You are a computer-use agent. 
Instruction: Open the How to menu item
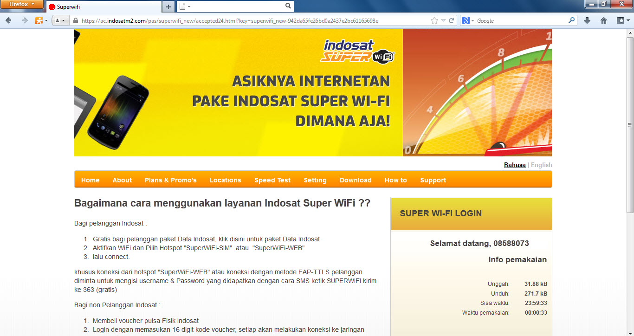396,180
